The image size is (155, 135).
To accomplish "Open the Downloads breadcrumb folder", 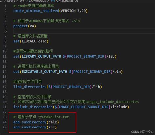I will [37, 1].
